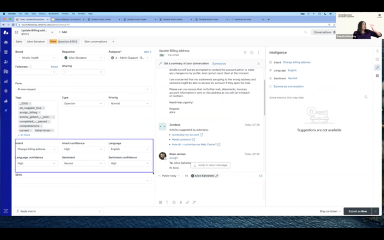Click conversation filter funnel icon
Screen dimensions: 384x240
pyautogui.click(x=245, y=53)
